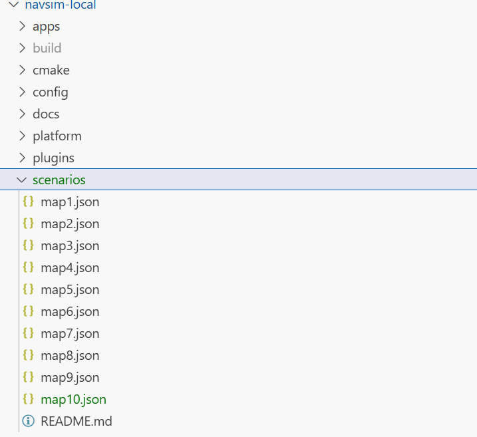
Task: Click the JSON icon next to map2.json
Action: pyautogui.click(x=28, y=223)
